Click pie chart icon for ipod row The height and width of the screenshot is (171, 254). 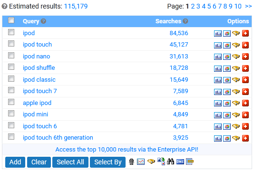[227, 34]
